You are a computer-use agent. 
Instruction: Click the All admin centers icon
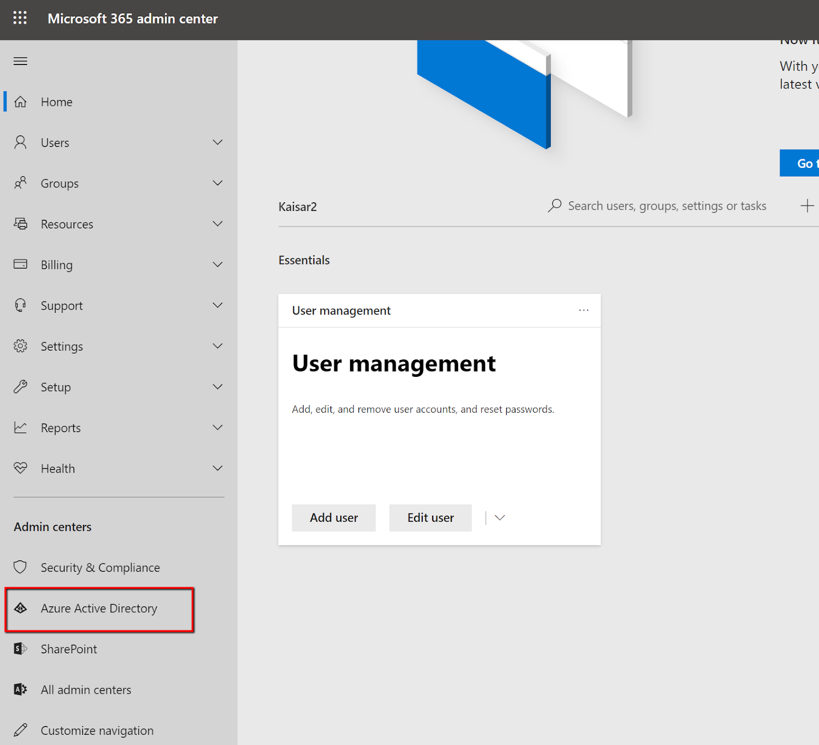coord(20,690)
